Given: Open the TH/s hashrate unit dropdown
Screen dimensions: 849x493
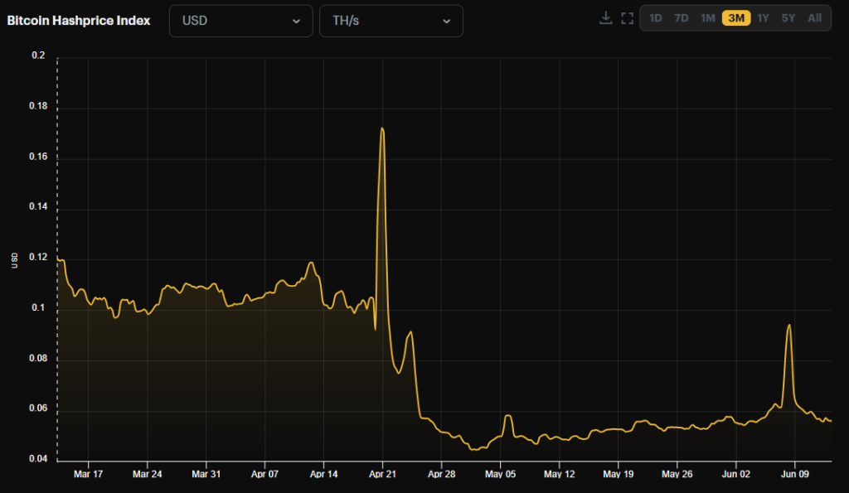Looking at the screenshot, I should (x=391, y=21).
